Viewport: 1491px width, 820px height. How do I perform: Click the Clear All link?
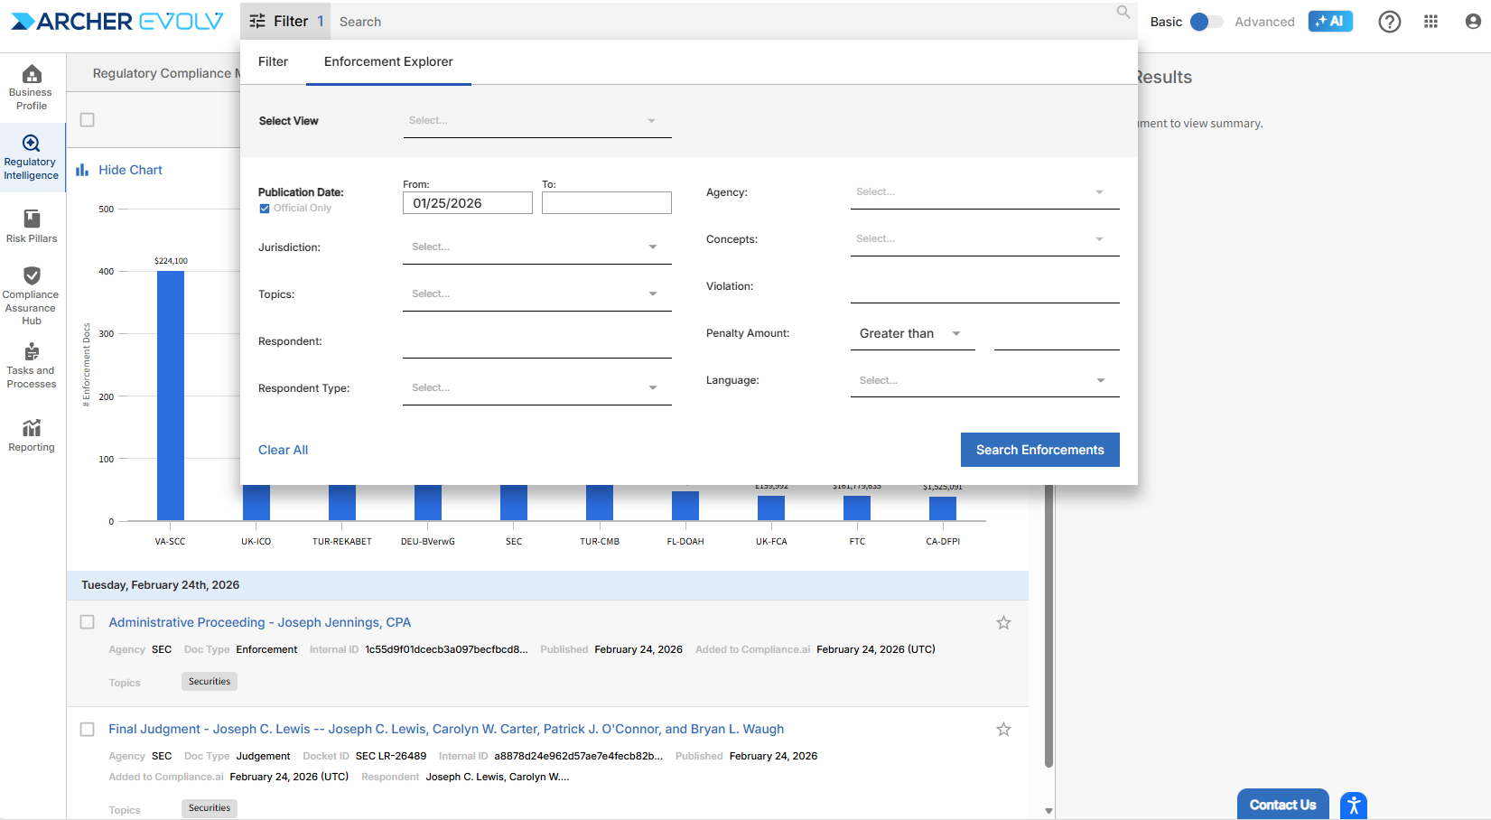click(283, 450)
